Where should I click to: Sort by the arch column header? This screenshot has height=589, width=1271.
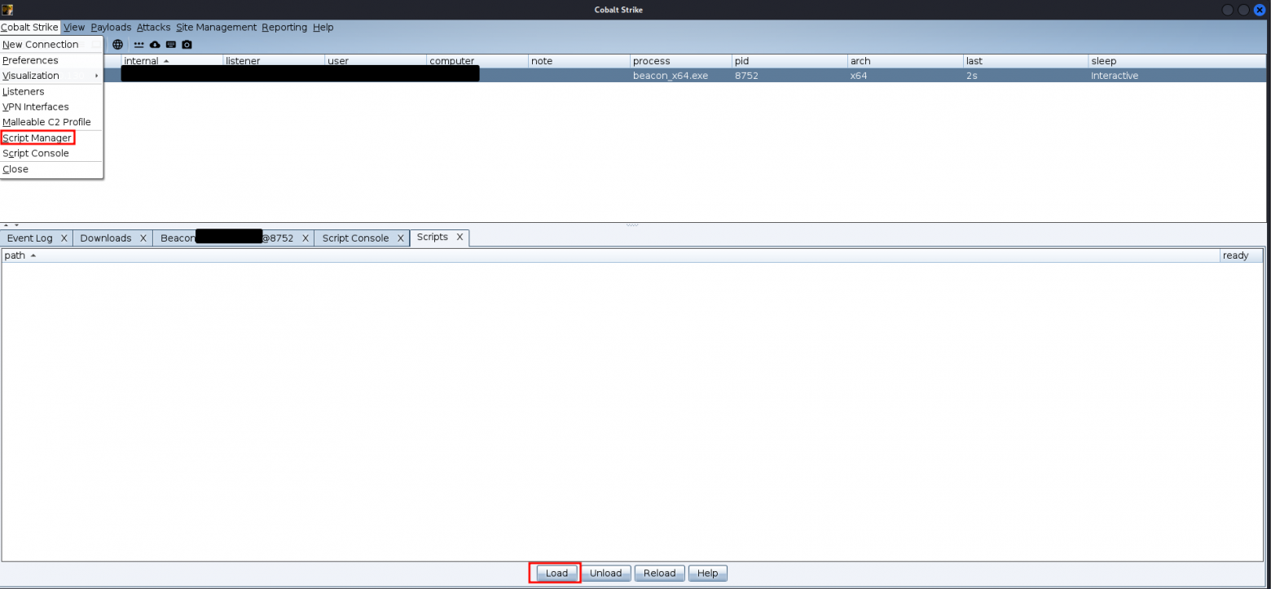click(905, 61)
